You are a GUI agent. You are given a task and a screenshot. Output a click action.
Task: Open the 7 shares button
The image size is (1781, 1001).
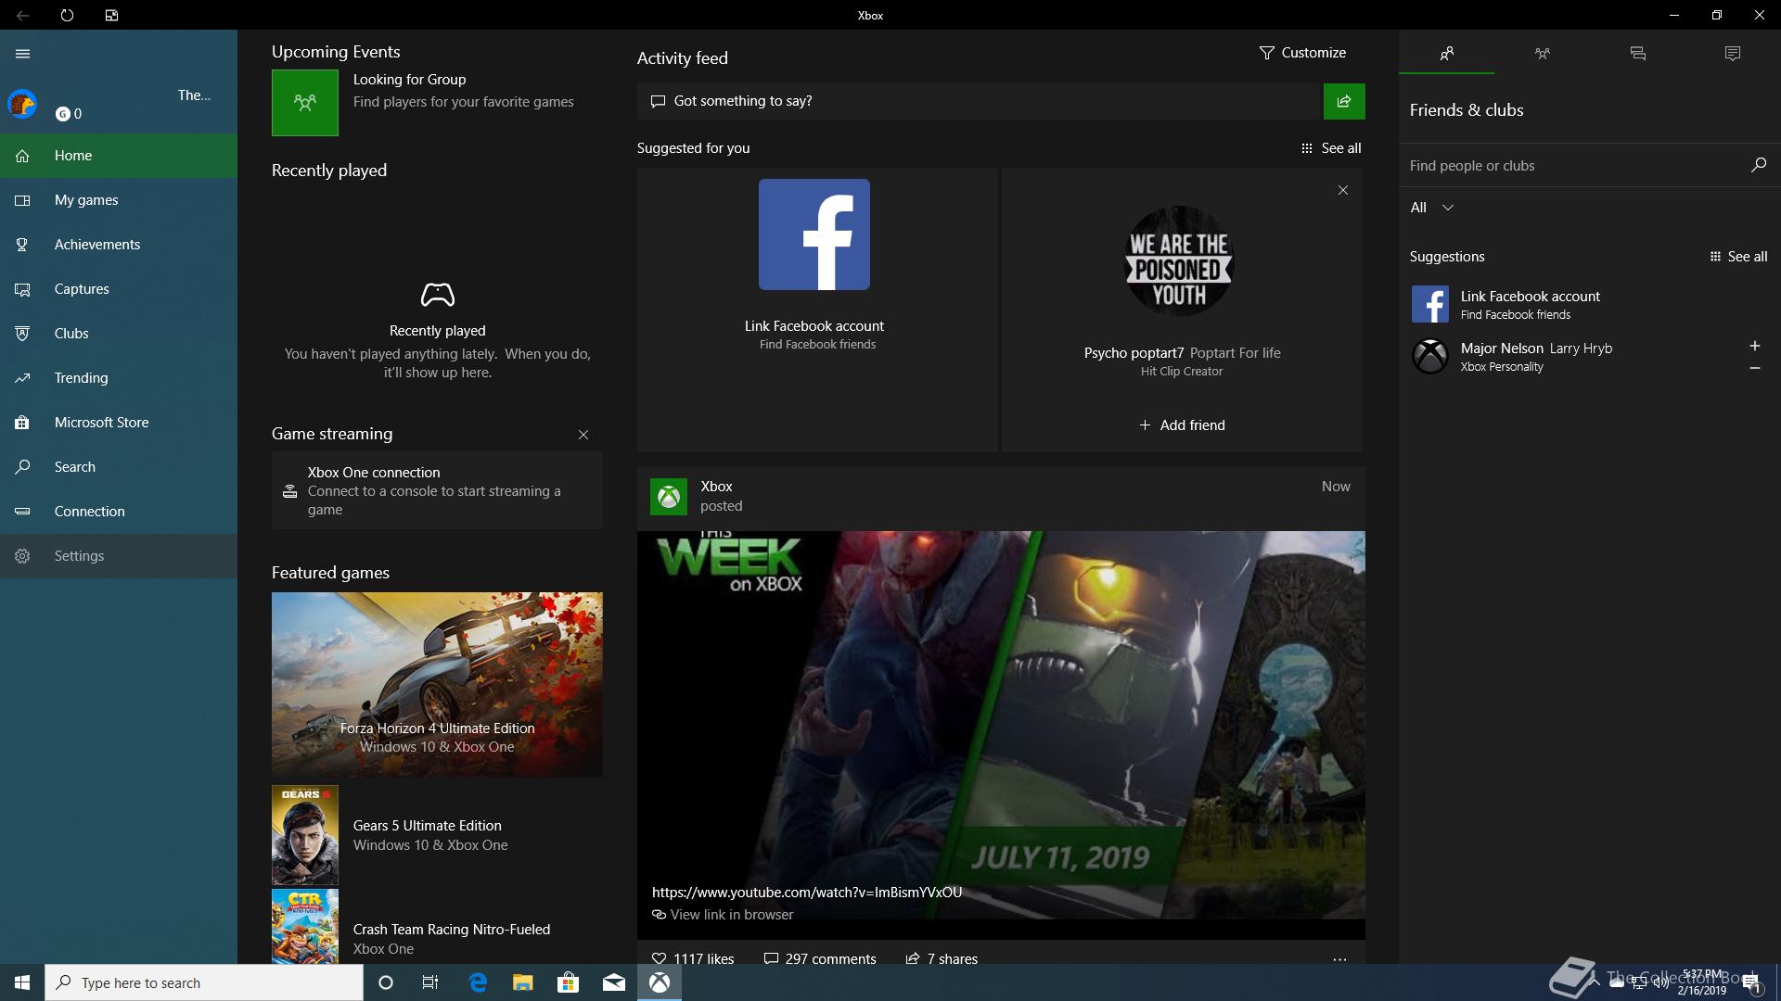942,958
